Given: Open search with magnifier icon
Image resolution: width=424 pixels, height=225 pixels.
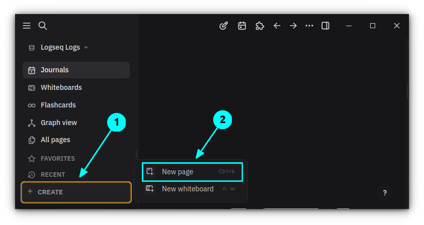Looking at the screenshot, I should (x=43, y=26).
